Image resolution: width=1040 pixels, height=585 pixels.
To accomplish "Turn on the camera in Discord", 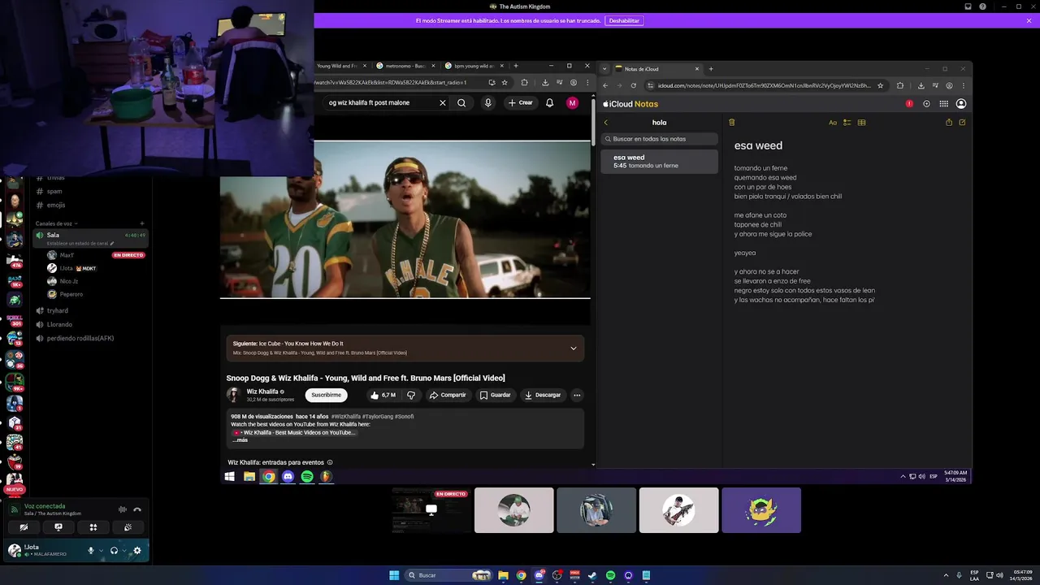I will coord(24,527).
